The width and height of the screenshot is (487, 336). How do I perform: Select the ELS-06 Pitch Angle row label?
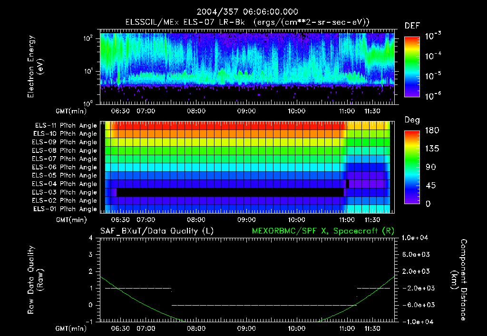coord(65,167)
